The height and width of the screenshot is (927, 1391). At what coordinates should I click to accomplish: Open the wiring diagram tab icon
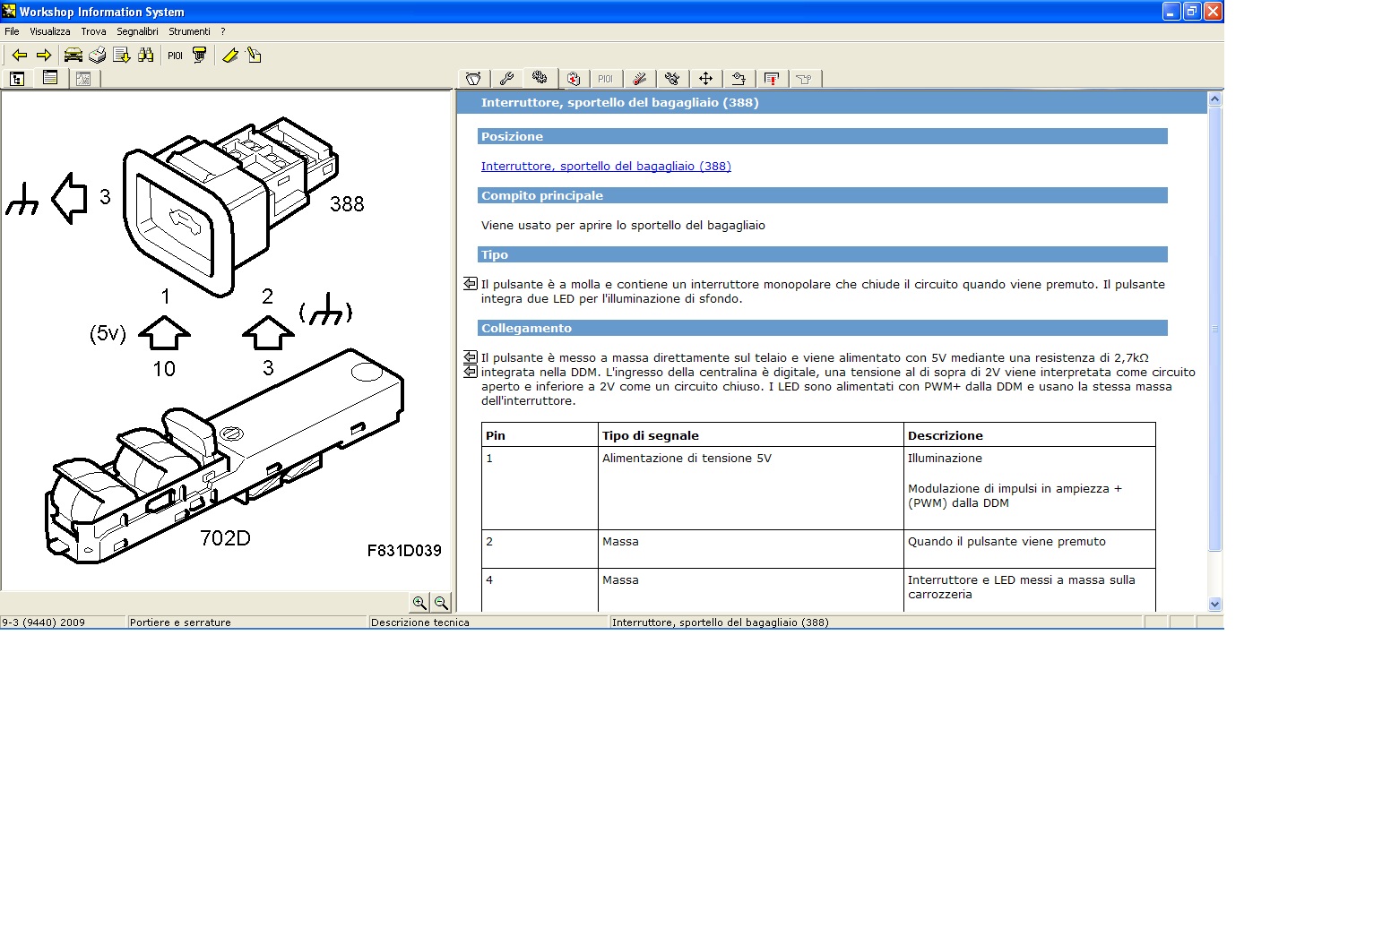click(739, 79)
